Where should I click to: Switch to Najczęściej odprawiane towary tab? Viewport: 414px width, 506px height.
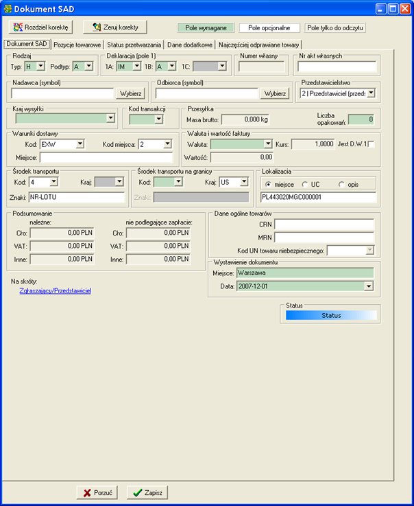pos(258,45)
